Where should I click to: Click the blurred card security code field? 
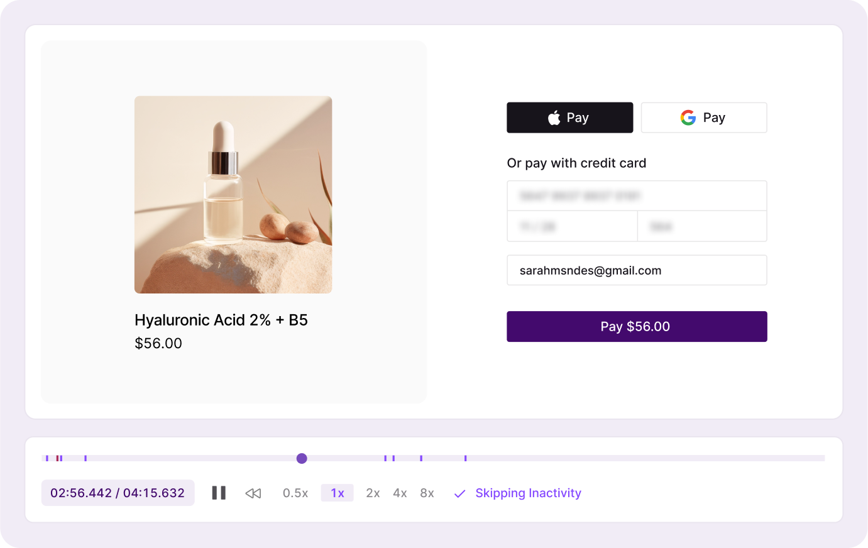(701, 226)
